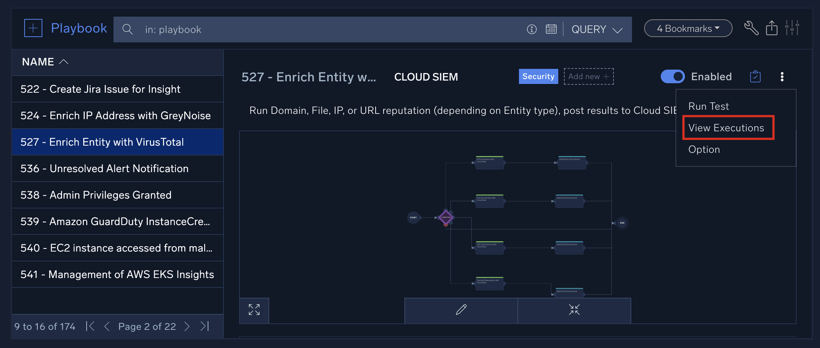Viewport: 820px width, 348px height.
Task: Click the pencil edit icon below the canvas
Action: click(461, 310)
